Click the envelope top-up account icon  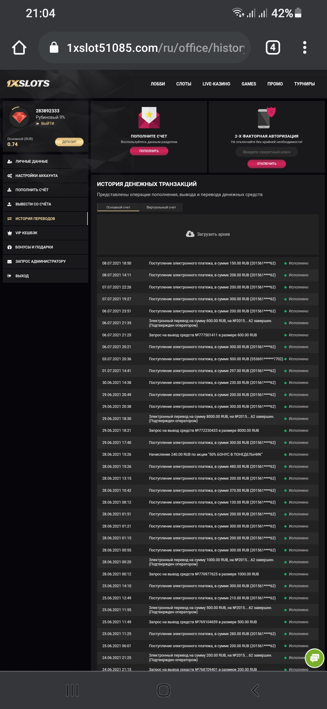149,118
